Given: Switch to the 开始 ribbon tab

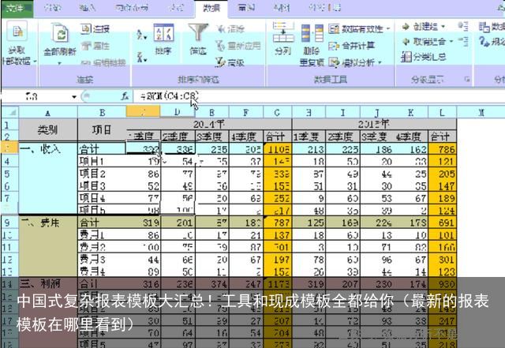Looking at the screenshot, I should click(x=53, y=8).
